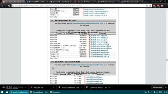Image resolution: width=168 pixels, height=94 pixels.
Task: Switch to WinRAR - Download tab
Action: tap(131, 2)
